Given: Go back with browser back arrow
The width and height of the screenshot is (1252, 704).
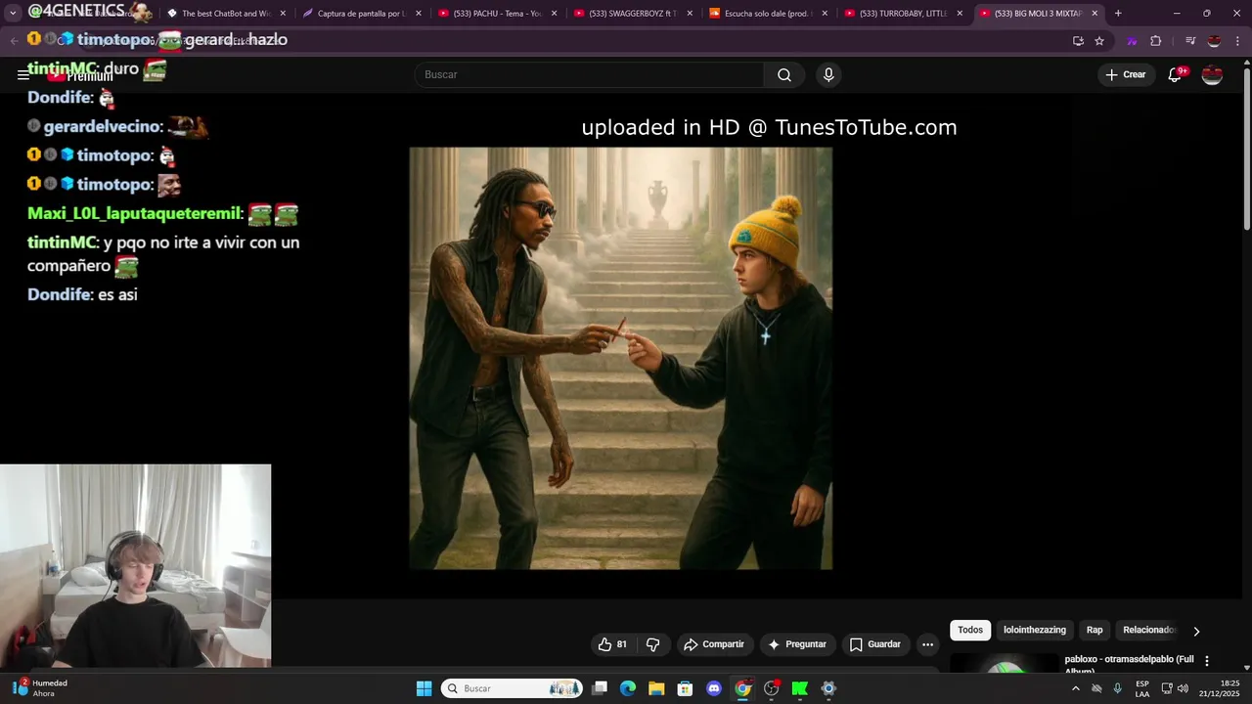Looking at the screenshot, I should 14,41.
